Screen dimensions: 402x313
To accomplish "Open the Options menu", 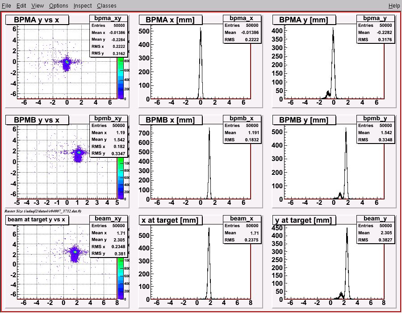I will click(x=59, y=5).
